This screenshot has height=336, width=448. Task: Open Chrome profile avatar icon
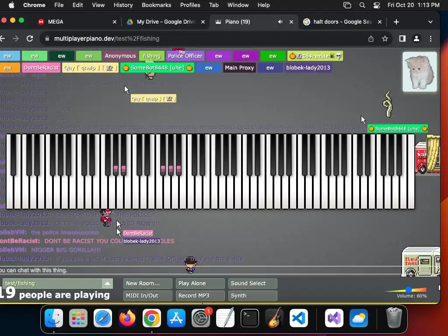416,38
